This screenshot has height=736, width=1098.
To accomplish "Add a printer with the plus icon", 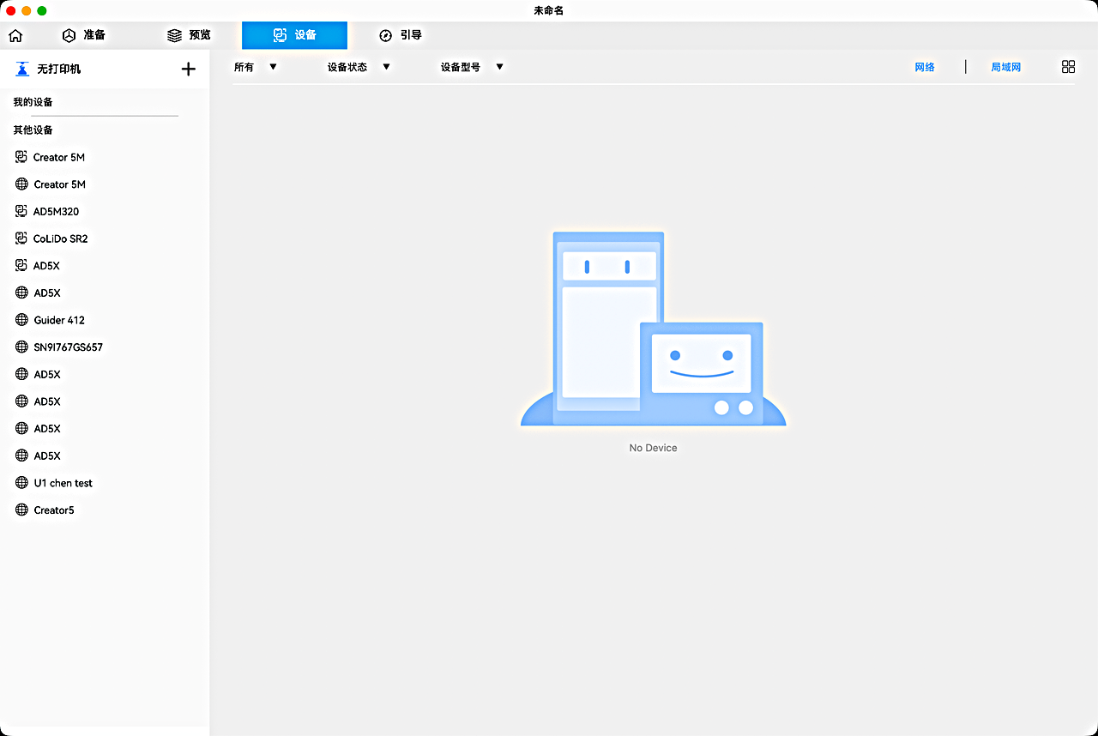I will pos(189,69).
